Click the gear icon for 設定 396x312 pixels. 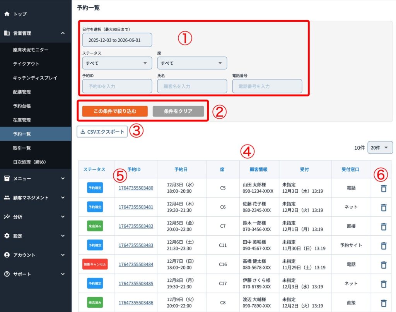point(7,236)
